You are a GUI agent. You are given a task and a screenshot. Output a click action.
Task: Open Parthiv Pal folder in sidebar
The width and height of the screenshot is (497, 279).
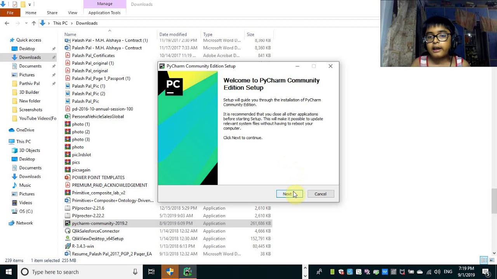(x=29, y=83)
